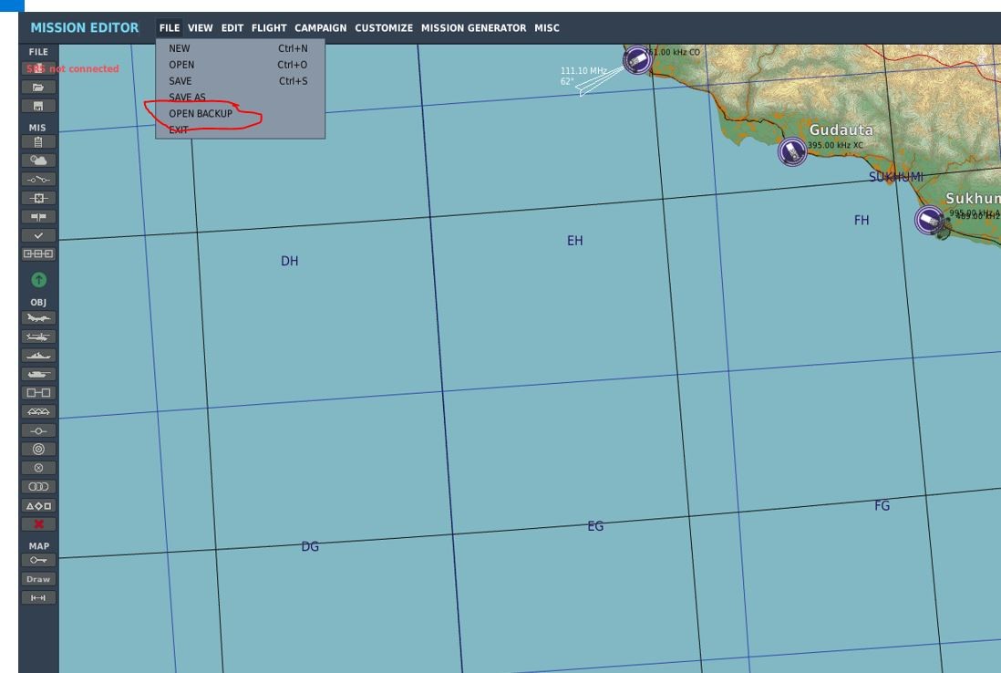This screenshot has width=1001, height=673.
Task: Choose SAVE from the File dropdown
Action: coord(240,81)
